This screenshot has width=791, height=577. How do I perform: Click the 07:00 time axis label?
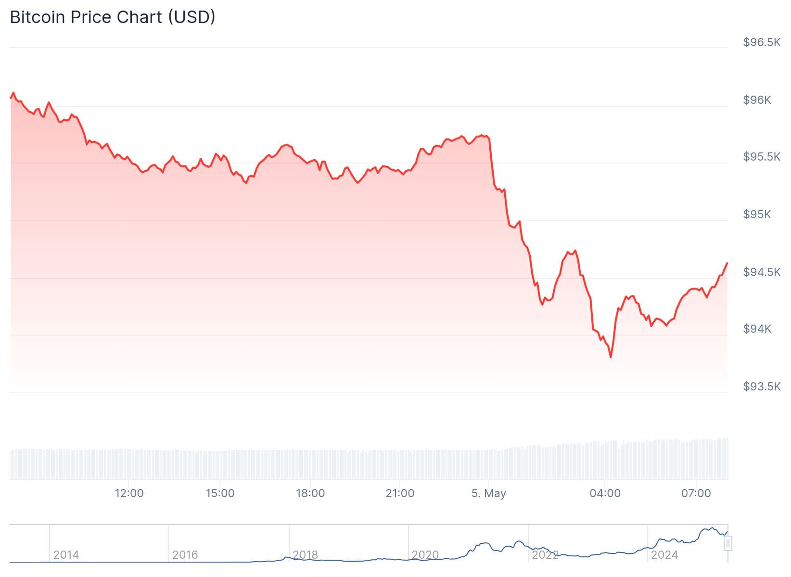point(696,493)
